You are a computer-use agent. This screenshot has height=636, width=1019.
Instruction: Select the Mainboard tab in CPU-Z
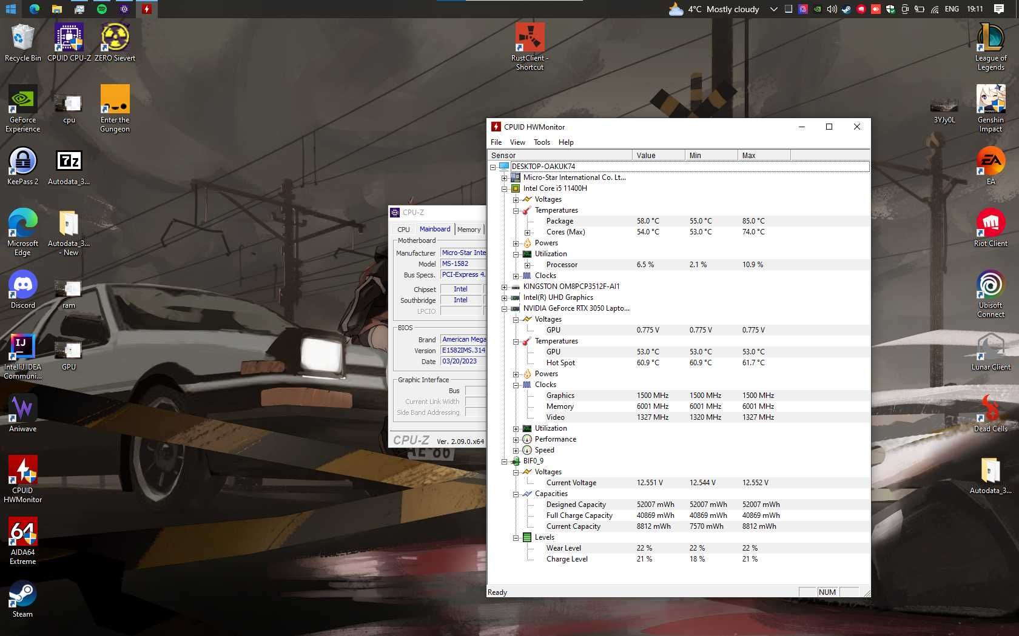435,229
